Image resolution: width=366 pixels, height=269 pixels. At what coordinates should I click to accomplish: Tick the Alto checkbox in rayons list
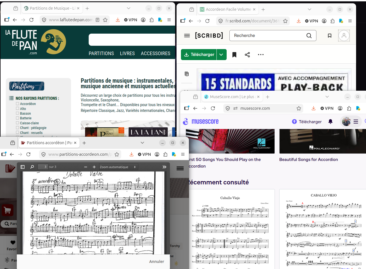click(x=17, y=109)
